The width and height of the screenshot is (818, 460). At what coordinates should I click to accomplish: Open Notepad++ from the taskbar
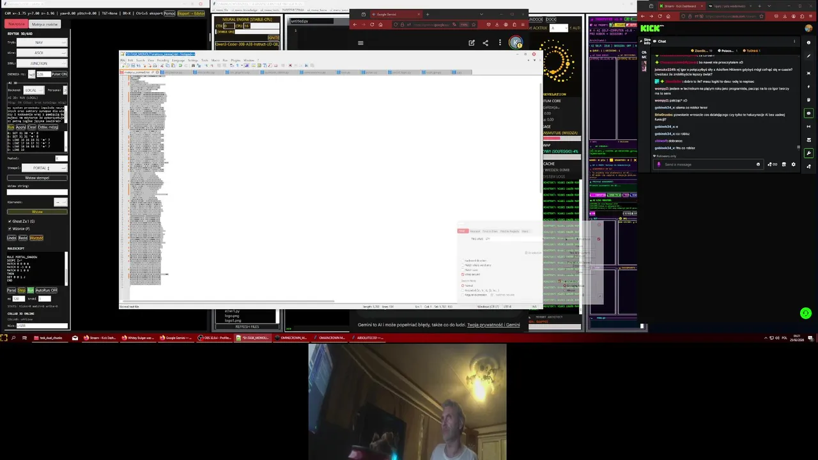pos(253,337)
